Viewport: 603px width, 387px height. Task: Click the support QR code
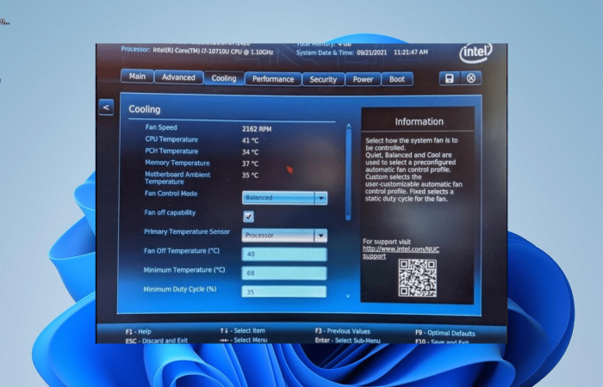coord(417,278)
